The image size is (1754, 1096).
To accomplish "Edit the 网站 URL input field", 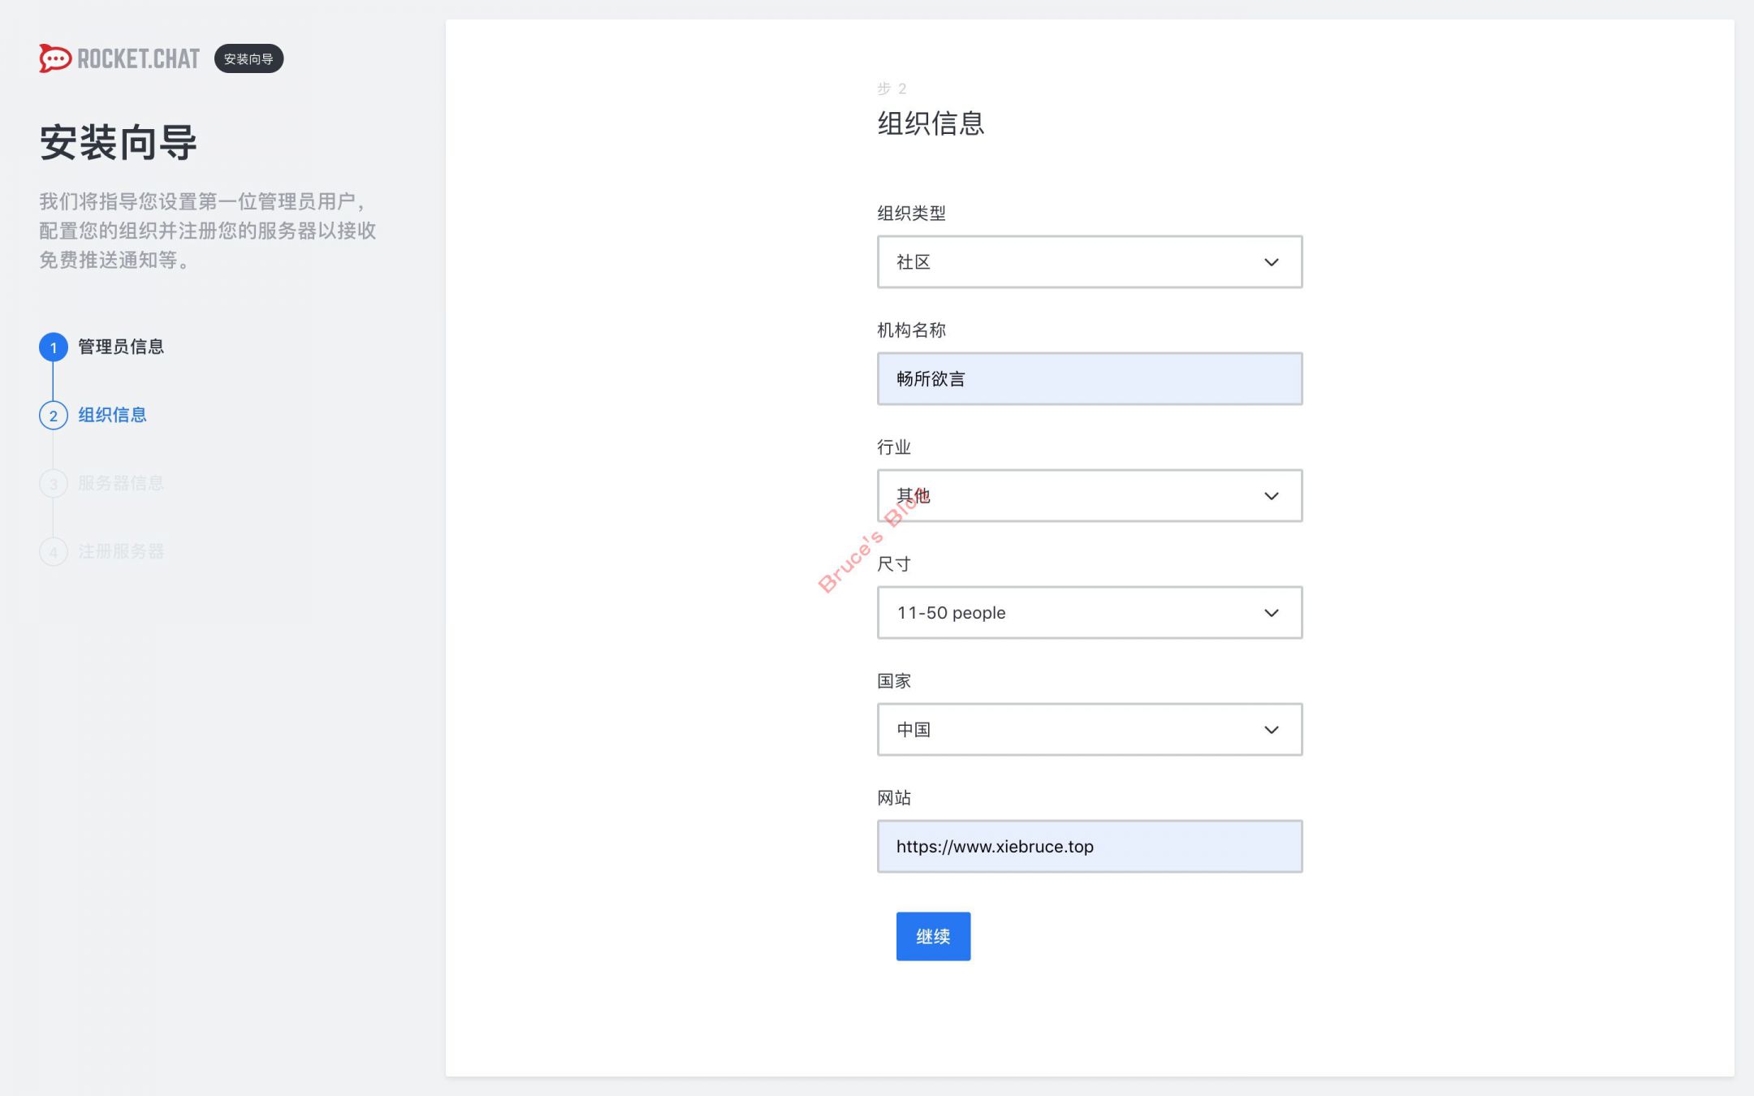I will (1090, 846).
